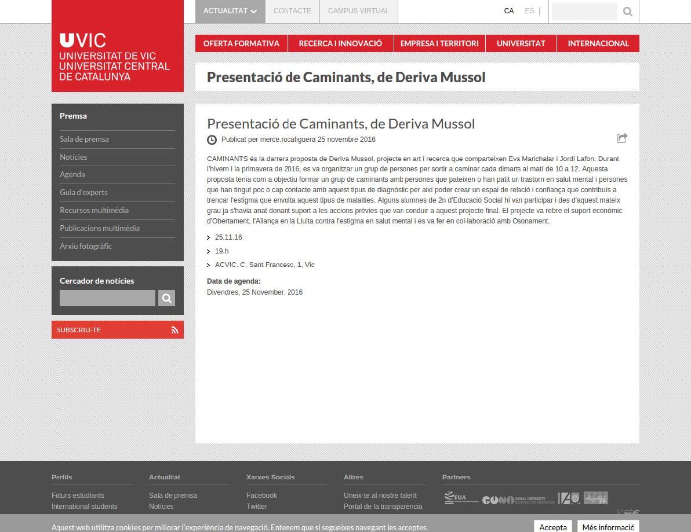Open the Internacional menu
This screenshot has width=691, height=532.
[x=598, y=43]
